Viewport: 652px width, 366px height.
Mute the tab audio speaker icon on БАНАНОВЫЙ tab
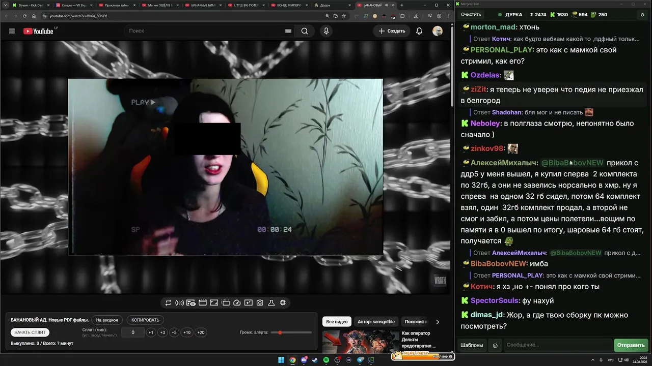tap(387, 5)
